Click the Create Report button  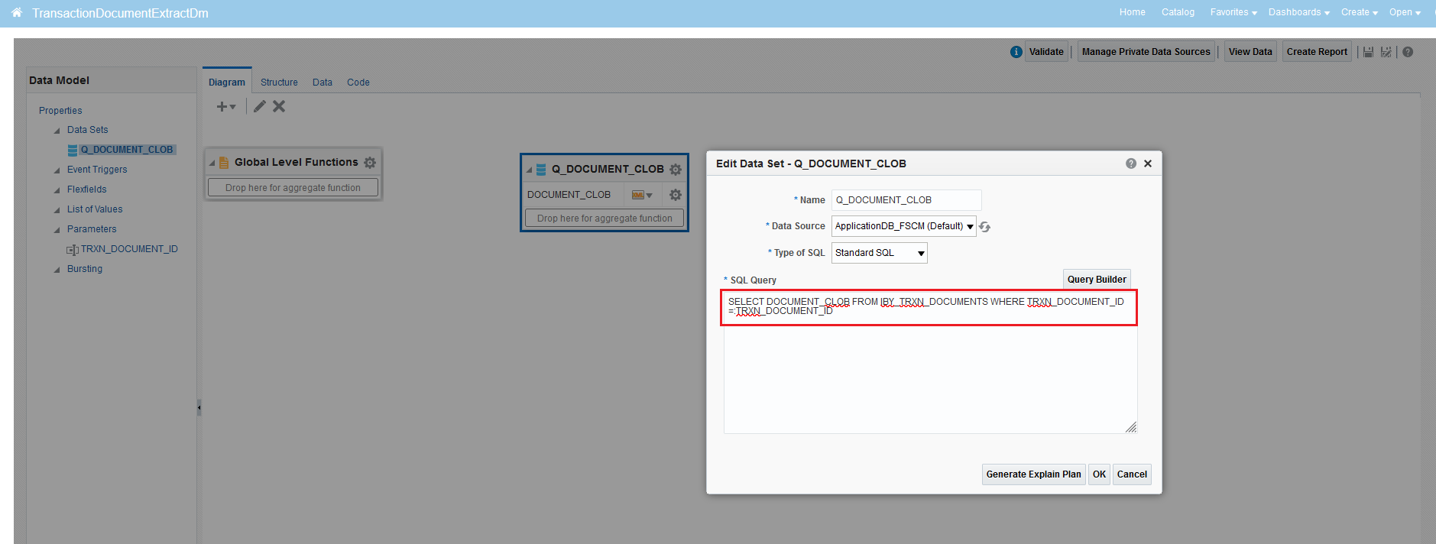point(1317,52)
